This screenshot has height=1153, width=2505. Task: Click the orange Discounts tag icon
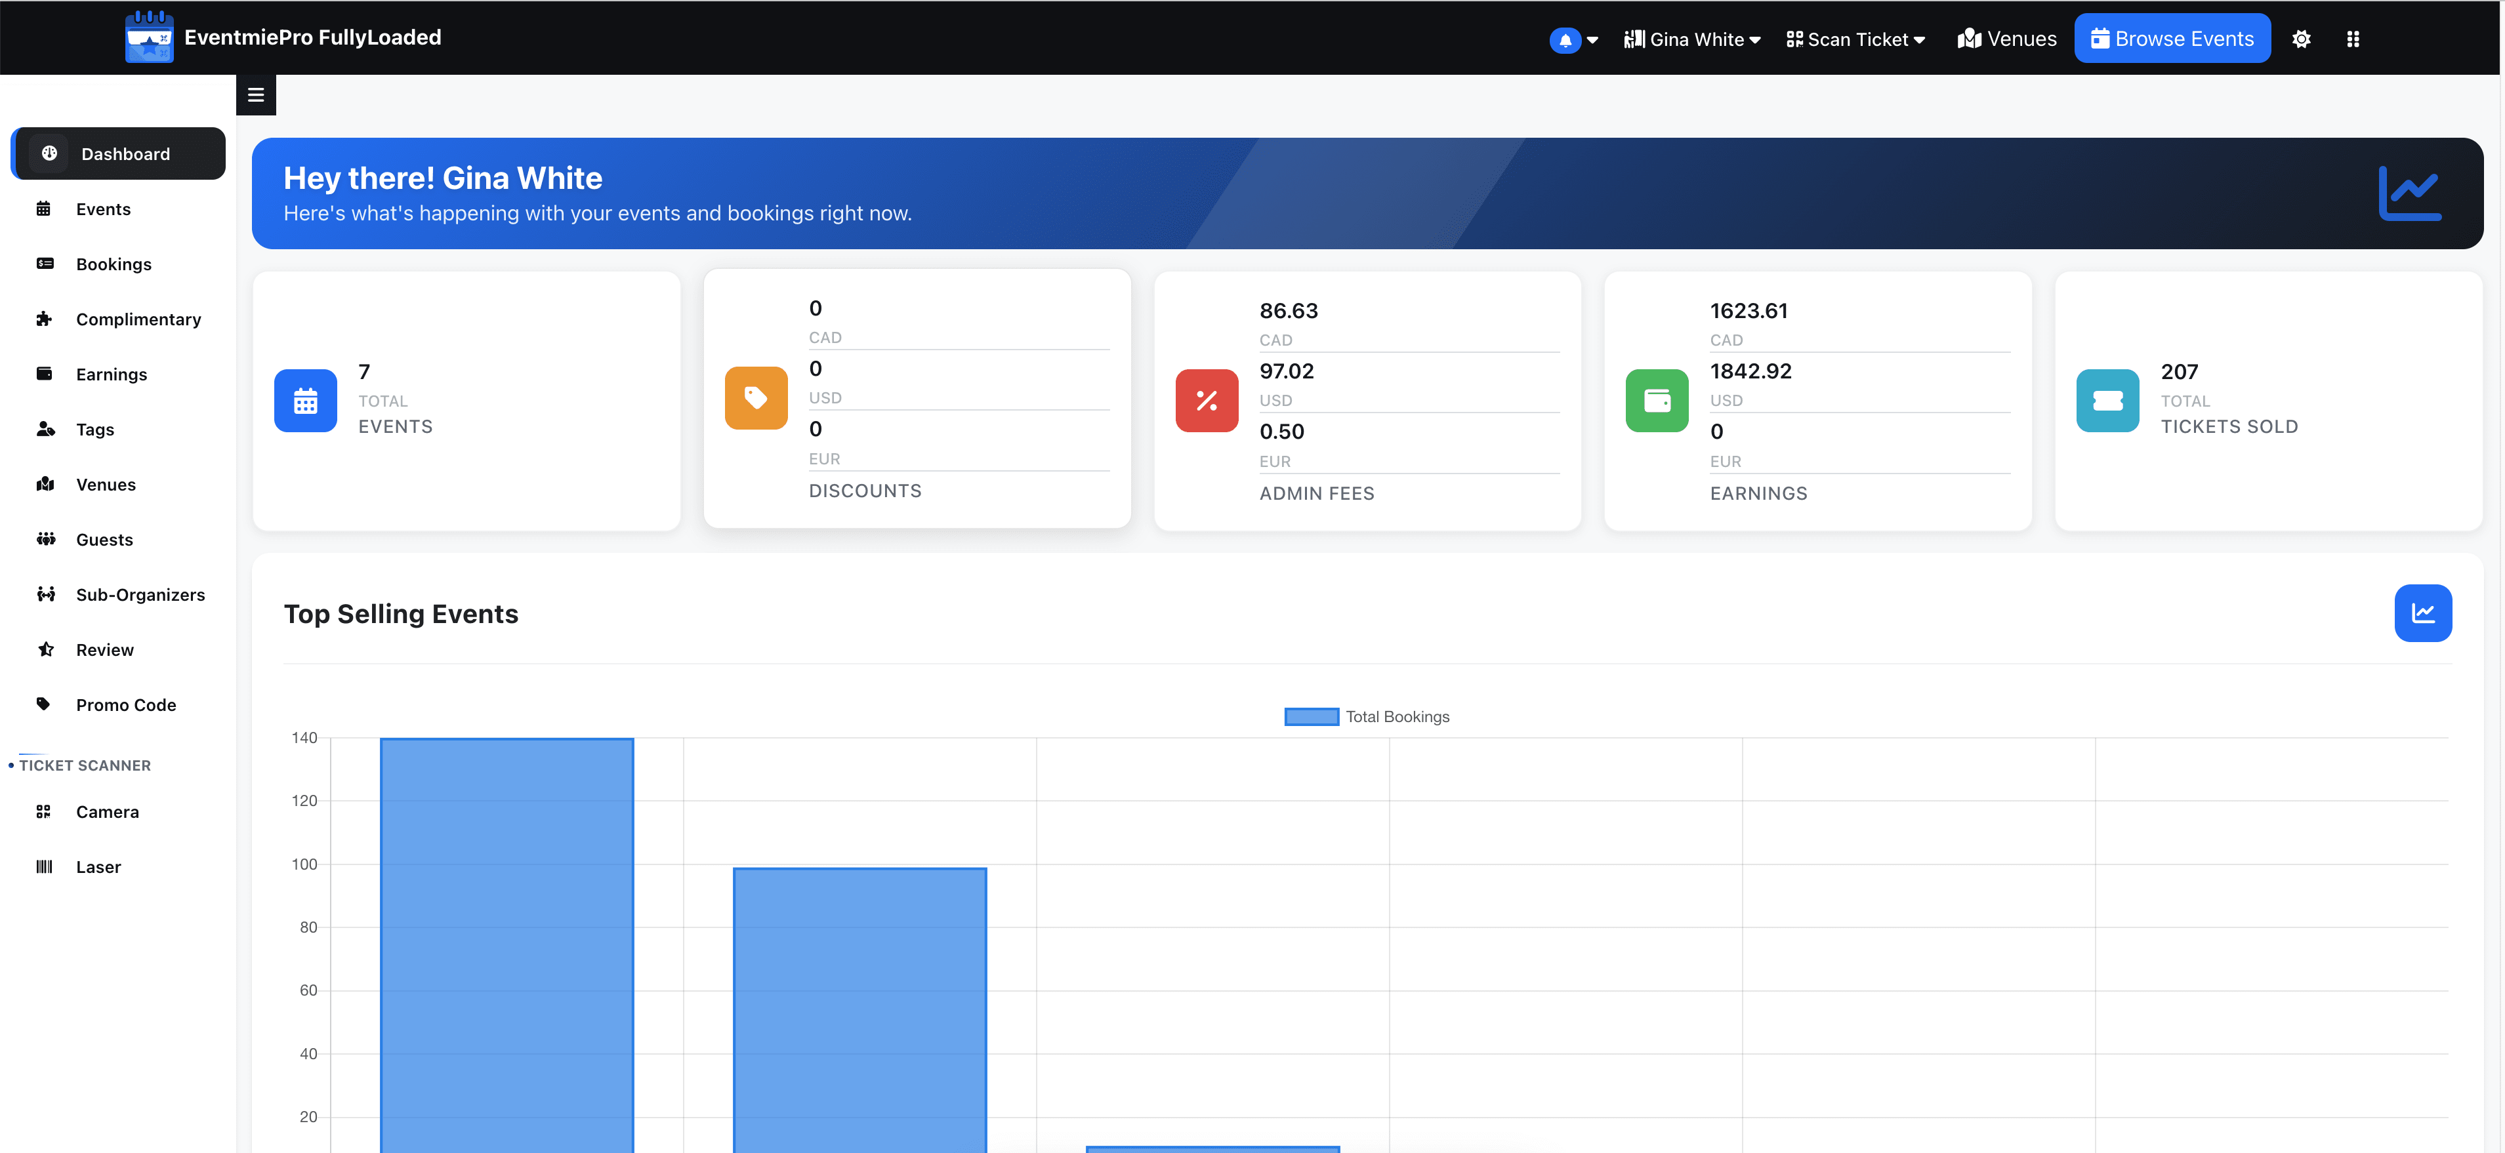pos(756,397)
